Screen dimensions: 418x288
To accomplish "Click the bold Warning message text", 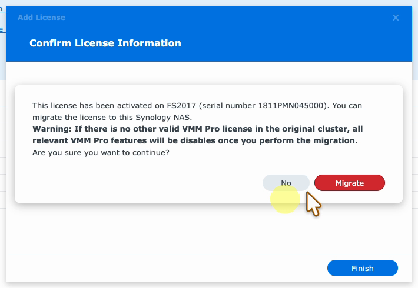I will tap(198, 135).
